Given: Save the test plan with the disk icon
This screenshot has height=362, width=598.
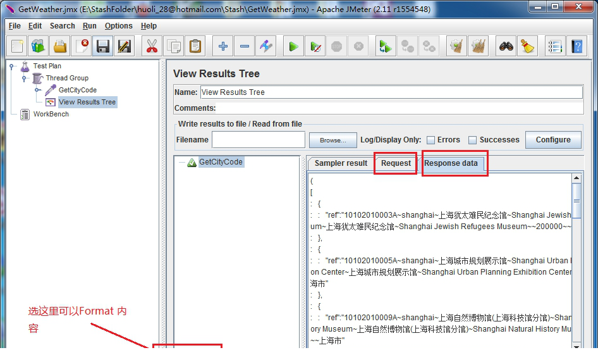Looking at the screenshot, I should (x=103, y=47).
